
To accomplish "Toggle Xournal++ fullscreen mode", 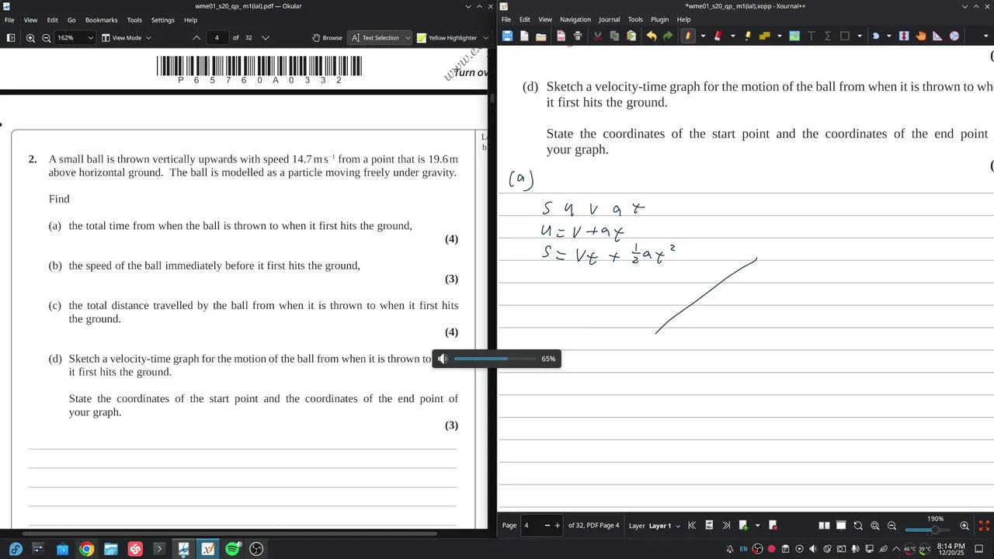I will [984, 526].
